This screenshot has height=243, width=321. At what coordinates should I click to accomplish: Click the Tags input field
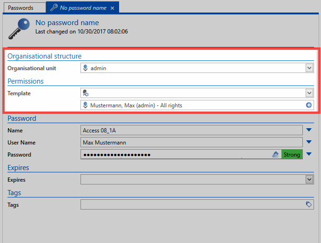[197, 204]
